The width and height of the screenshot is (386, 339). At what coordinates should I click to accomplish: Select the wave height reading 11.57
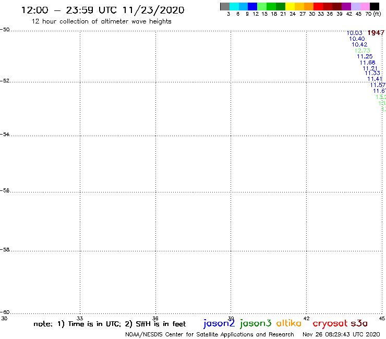[378, 85]
